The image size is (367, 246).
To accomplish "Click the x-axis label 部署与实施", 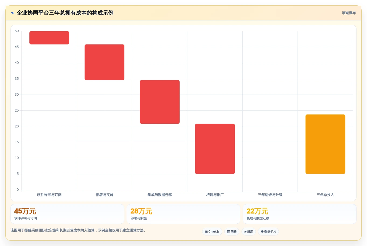I will [x=104, y=195].
